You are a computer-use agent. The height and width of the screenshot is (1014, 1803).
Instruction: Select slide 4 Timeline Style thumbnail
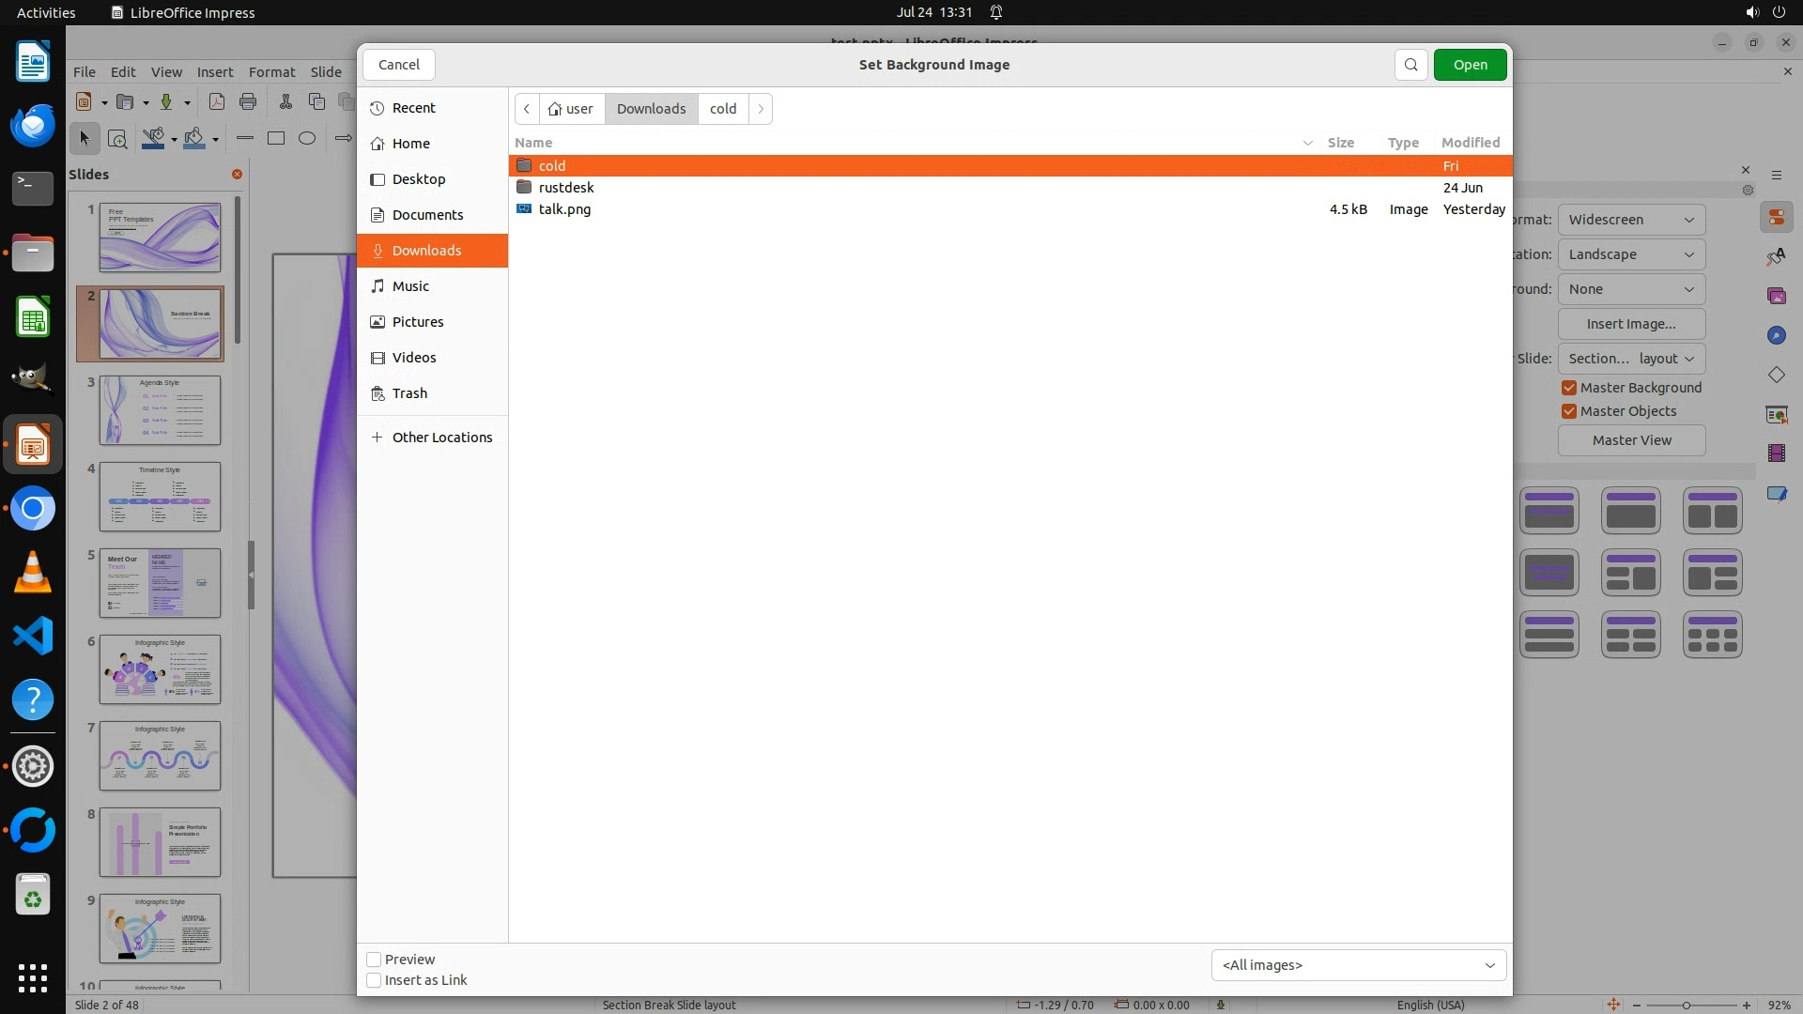(160, 497)
